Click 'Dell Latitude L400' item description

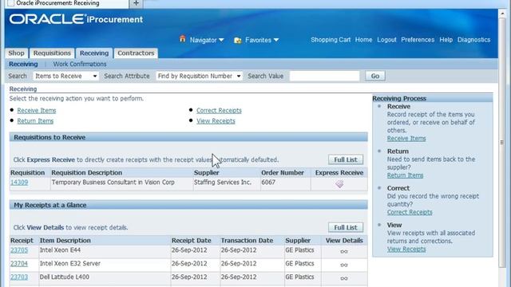[65, 277]
